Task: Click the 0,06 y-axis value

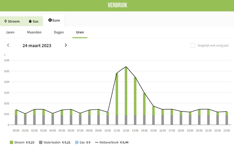Action: pos(7,60)
